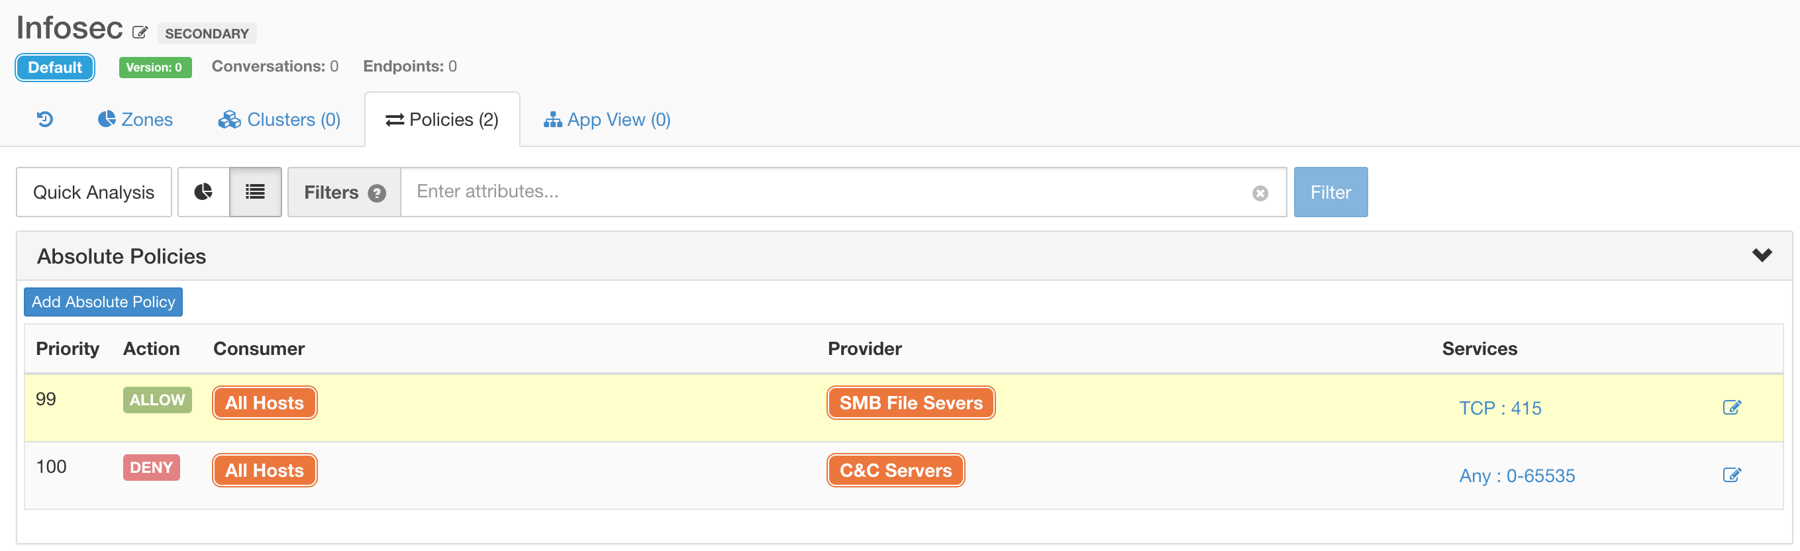Clear the filter attributes input
This screenshot has width=1800, height=551.
click(x=1260, y=193)
